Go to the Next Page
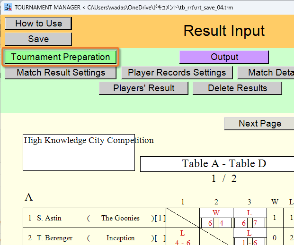 click(x=259, y=124)
